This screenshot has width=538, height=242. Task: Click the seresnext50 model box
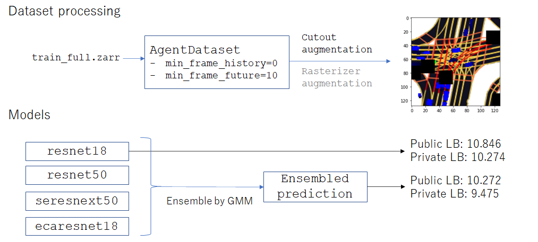[x=77, y=201]
